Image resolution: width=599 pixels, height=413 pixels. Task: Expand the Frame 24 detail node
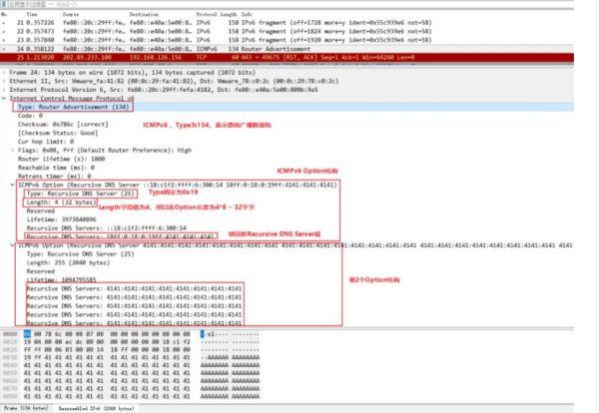4,73
